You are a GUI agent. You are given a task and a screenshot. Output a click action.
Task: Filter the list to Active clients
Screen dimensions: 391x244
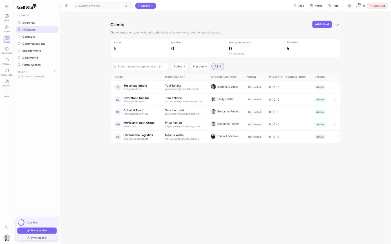coord(179,66)
